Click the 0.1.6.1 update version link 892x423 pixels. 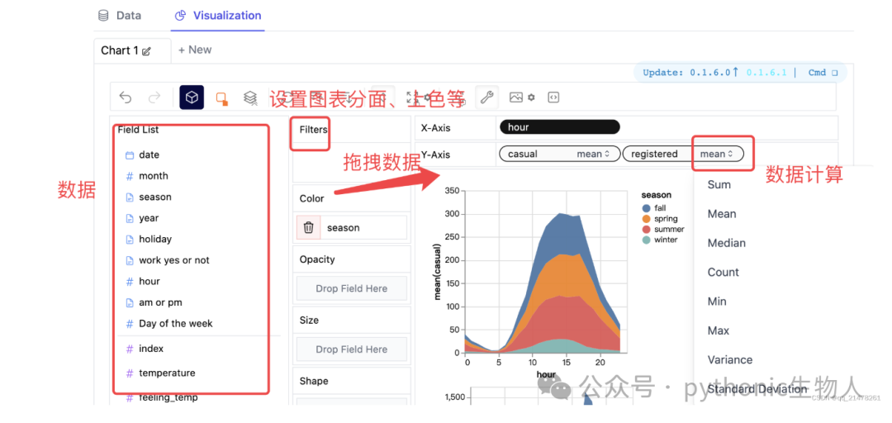pyautogui.click(x=766, y=73)
